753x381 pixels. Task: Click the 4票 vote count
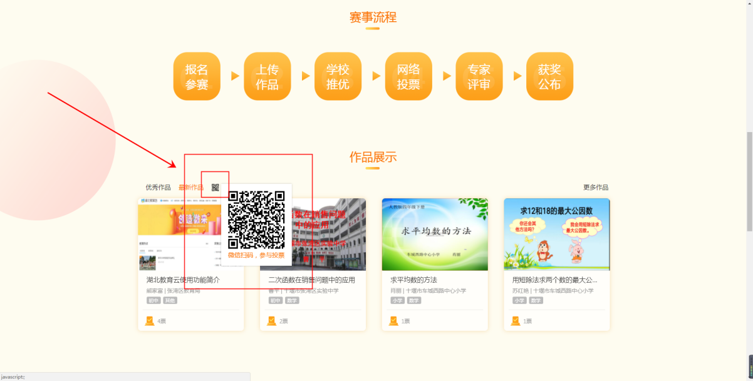tap(162, 322)
